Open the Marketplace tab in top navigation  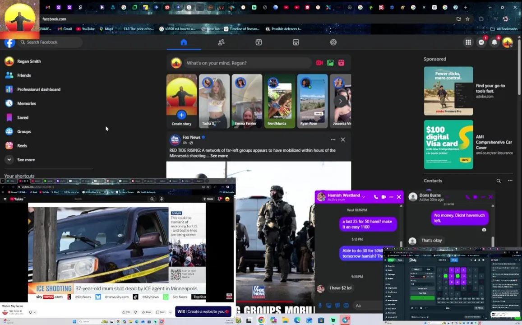pyautogui.click(x=296, y=42)
